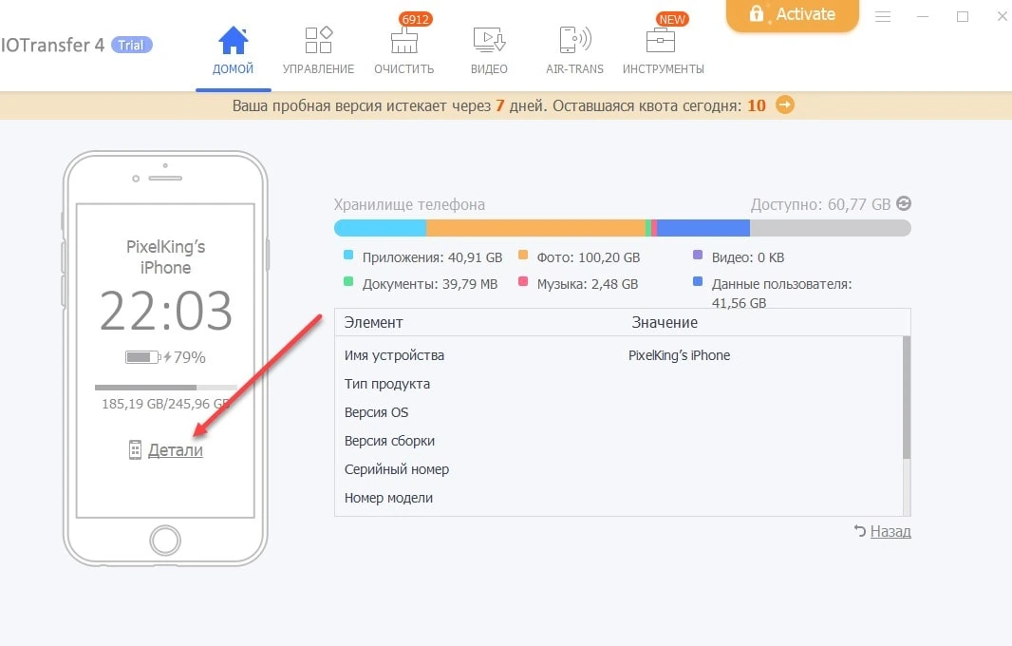This screenshot has width=1012, height=646.
Task: Select the Имя устройства row
Action: pyautogui.click(x=618, y=355)
